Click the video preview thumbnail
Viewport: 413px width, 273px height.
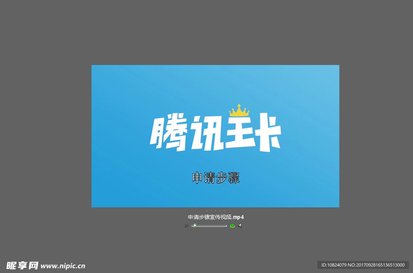(215, 136)
